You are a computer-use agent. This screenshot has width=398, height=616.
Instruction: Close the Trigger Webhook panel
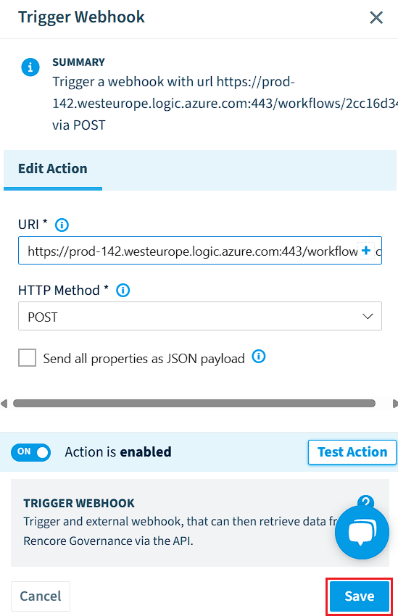click(376, 17)
